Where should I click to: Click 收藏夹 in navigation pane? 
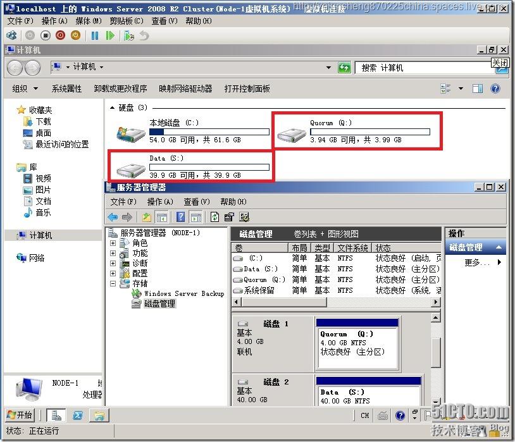[x=40, y=110]
